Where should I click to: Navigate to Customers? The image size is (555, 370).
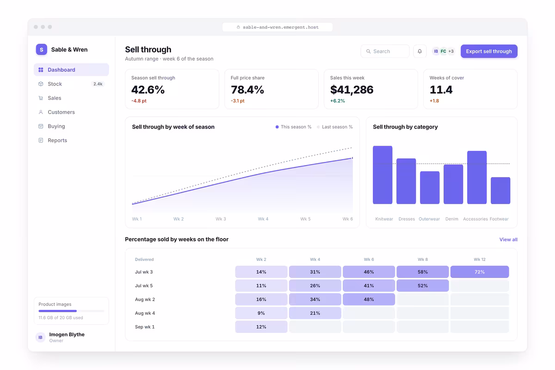71,112
